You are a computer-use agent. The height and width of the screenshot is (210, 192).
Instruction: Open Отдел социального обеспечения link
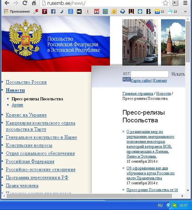[40, 153]
